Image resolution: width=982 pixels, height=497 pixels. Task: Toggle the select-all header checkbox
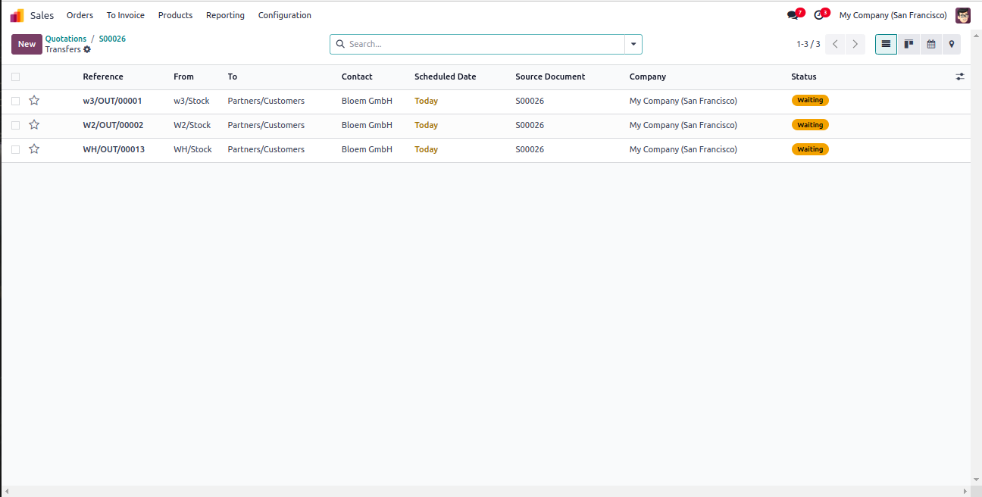(x=15, y=77)
